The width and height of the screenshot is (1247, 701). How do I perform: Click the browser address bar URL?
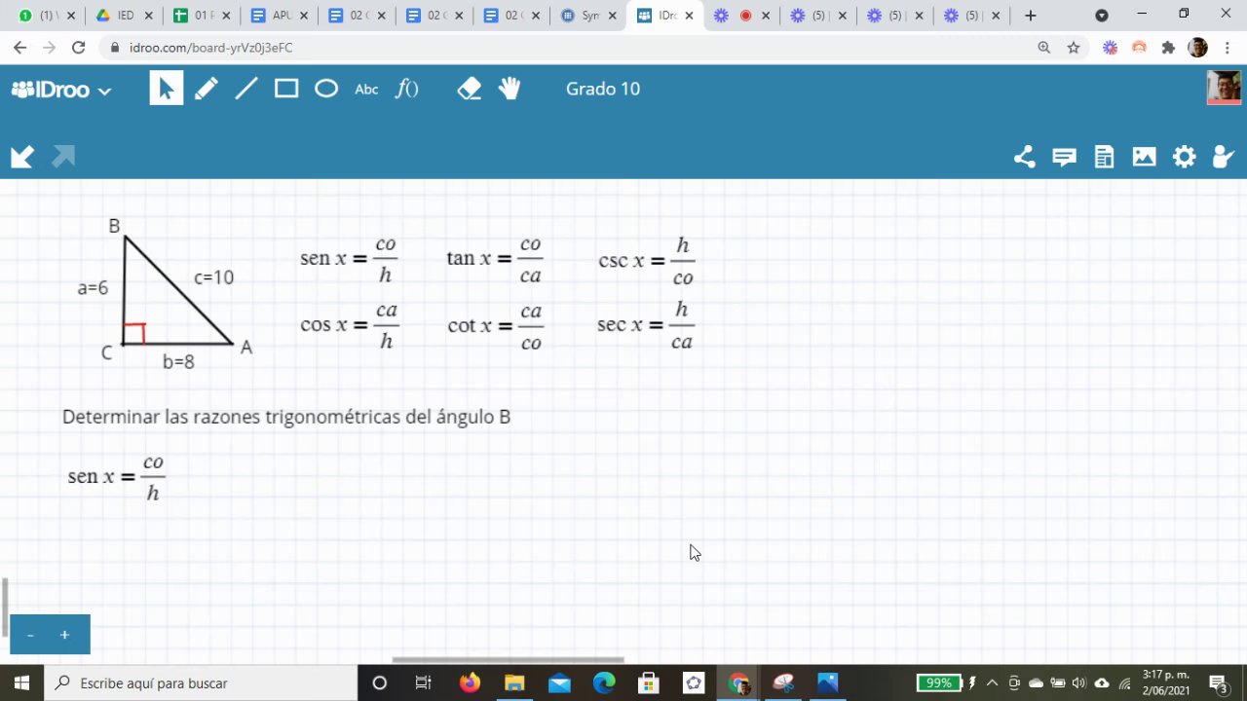point(210,48)
